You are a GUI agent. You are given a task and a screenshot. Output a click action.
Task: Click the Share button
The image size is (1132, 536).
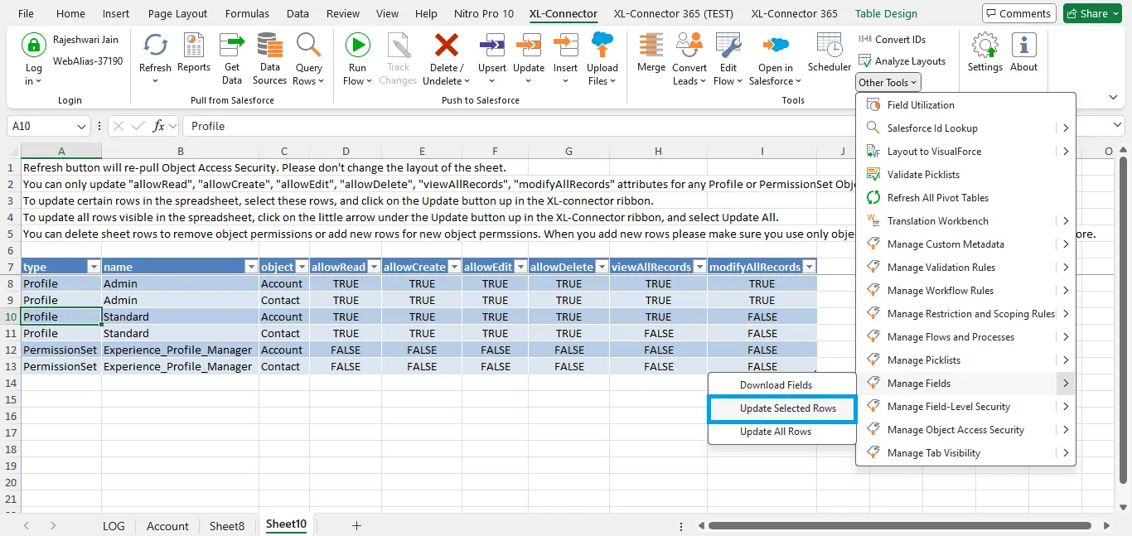pos(1086,13)
